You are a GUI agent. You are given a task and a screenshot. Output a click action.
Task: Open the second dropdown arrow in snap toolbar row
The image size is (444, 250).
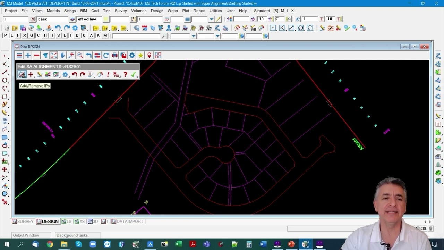click(x=217, y=36)
